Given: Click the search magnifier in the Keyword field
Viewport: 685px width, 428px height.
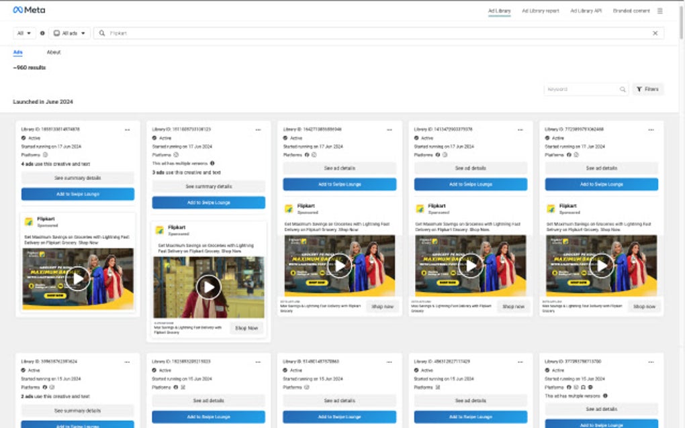Looking at the screenshot, I should tap(623, 89).
